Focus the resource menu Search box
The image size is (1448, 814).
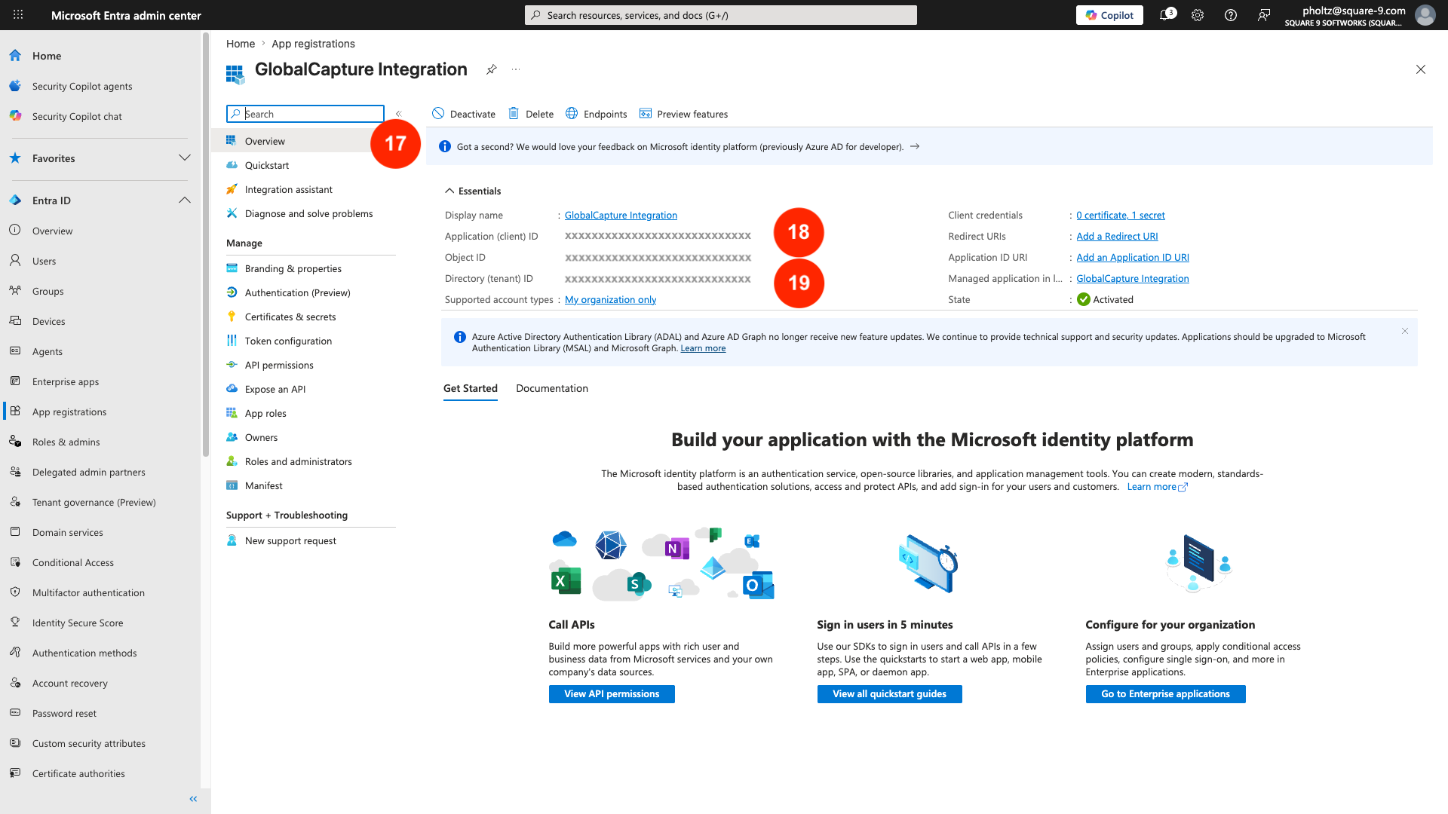click(x=305, y=114)
